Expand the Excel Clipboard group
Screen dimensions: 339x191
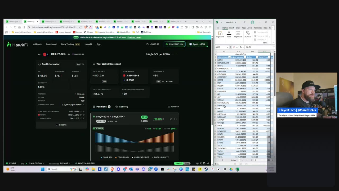point(220,34)
